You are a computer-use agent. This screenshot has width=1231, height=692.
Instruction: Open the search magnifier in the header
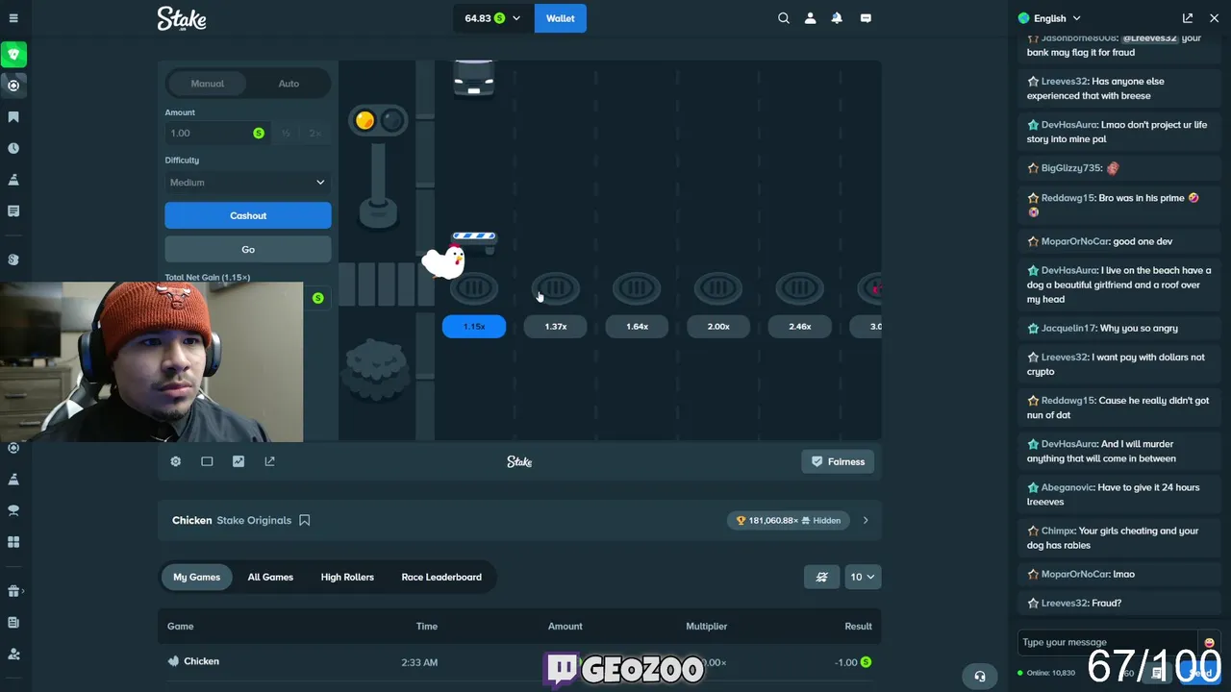784,18
